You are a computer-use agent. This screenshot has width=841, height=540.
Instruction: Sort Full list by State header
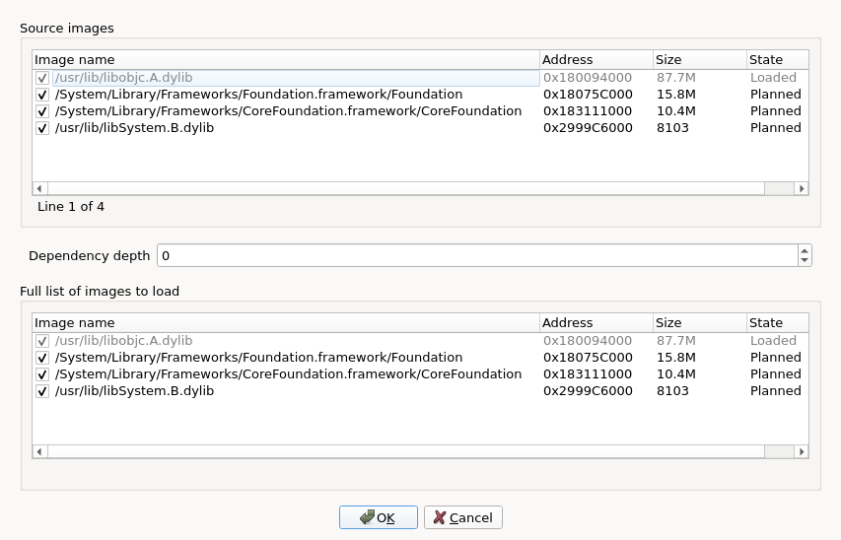pos(778,323)
